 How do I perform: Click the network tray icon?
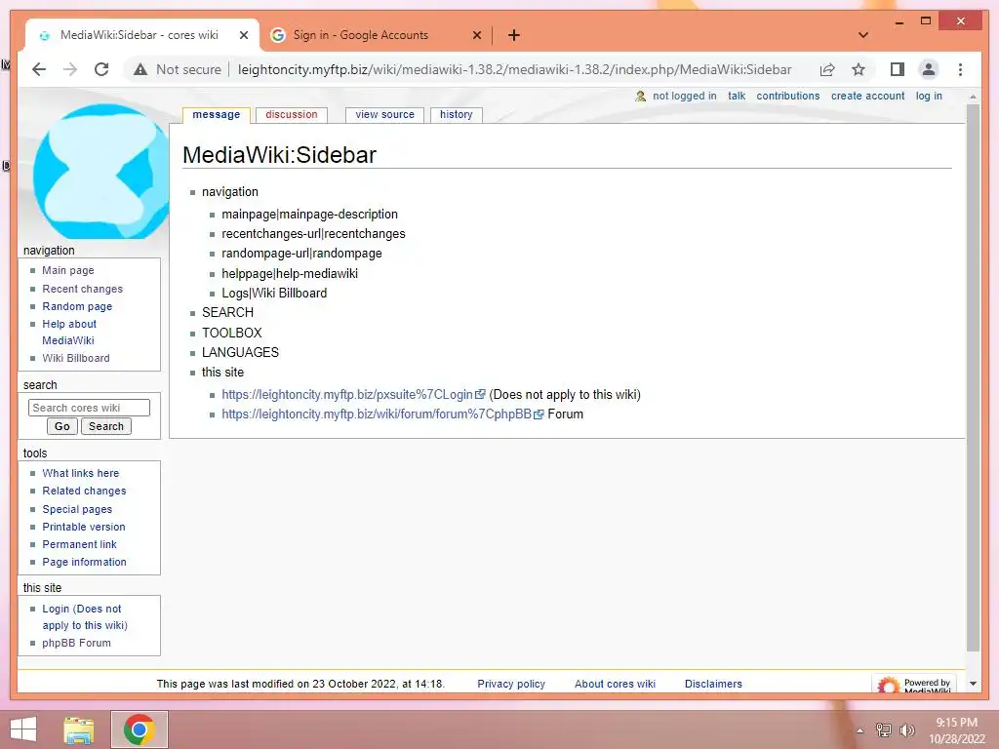click(x=883, y=729)
